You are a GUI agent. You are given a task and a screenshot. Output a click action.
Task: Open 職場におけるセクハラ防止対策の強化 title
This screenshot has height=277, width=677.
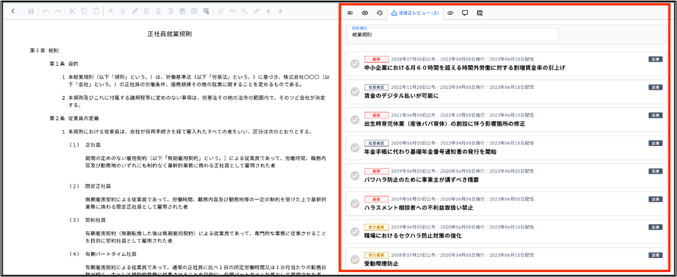[x=413, y=236]
